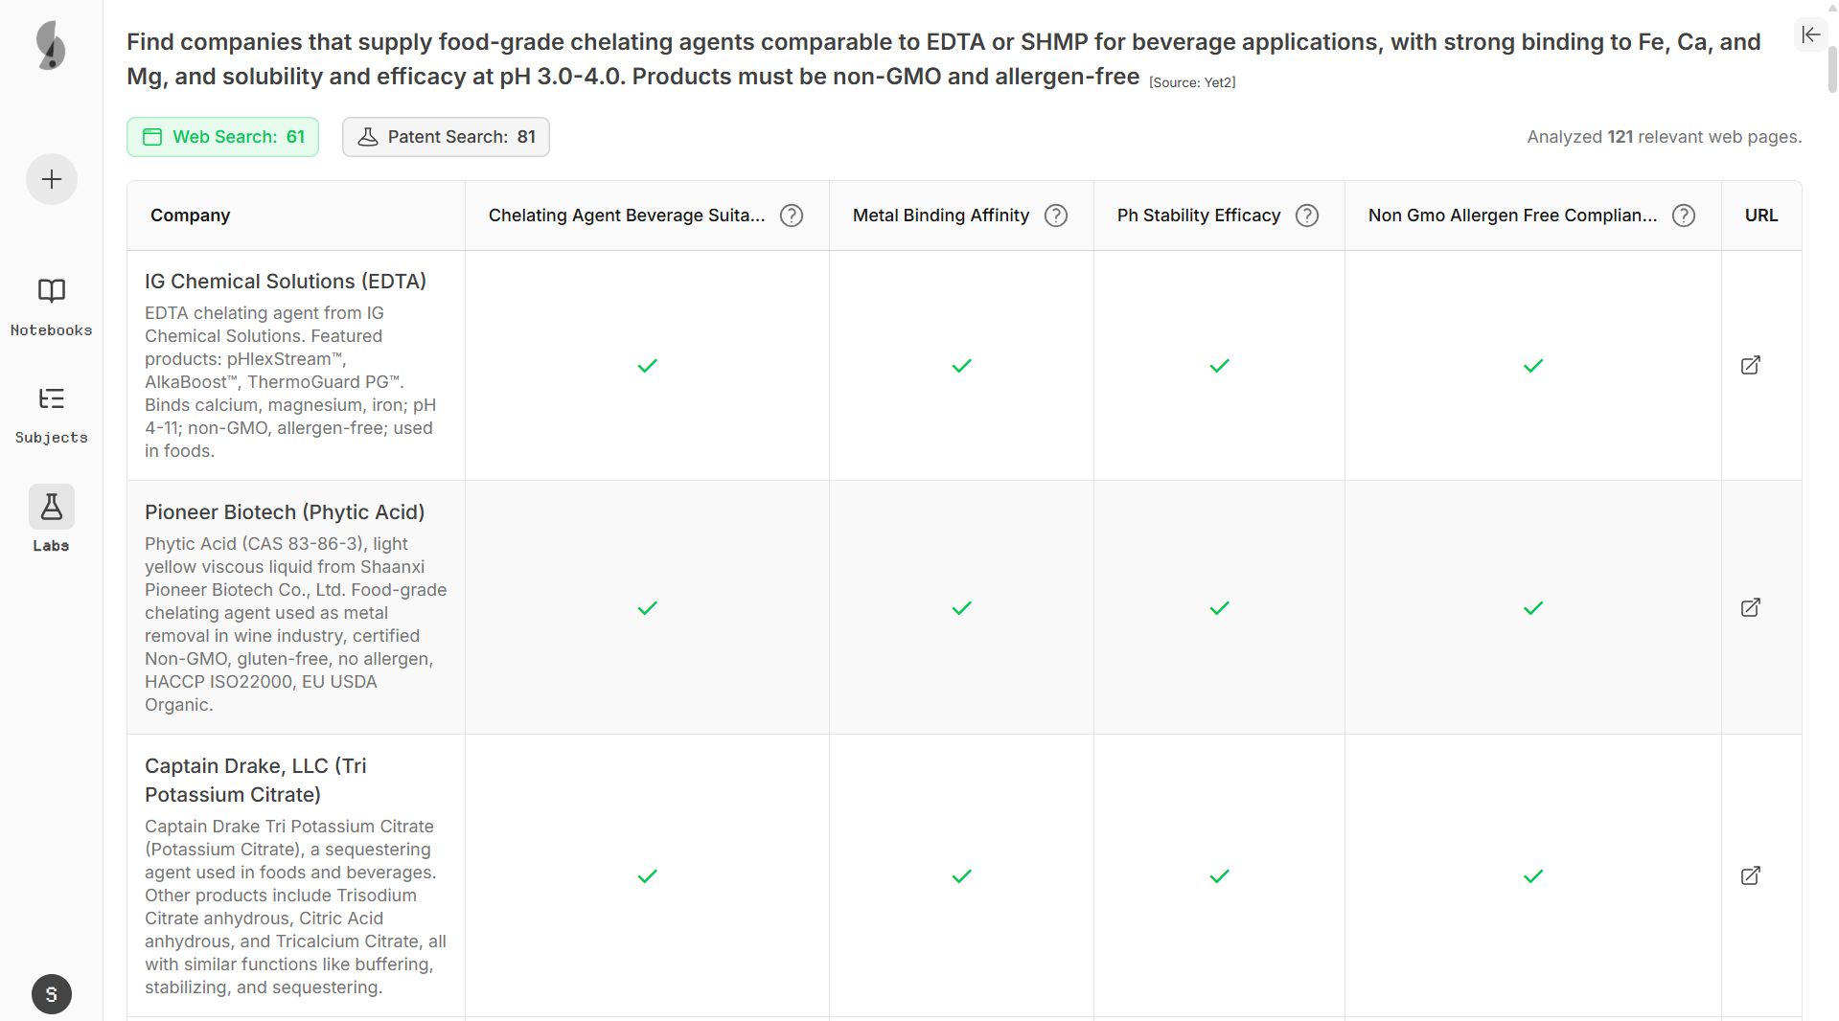The height and width of the screenshot is (1021, 1839).
Task: Open the Notebooks section
Action: pos(52,306)
